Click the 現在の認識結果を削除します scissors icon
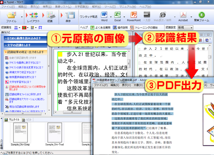 [x=7, y=107]
